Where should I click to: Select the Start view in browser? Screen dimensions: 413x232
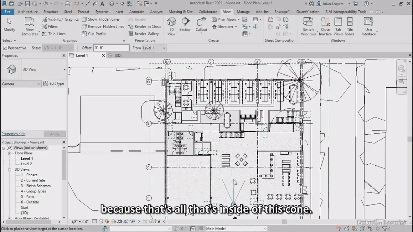pyautogui.click(x=24, y=208)
